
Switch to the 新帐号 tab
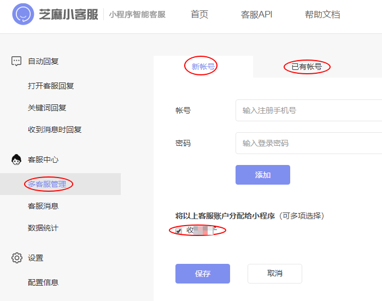coord(203,67)
